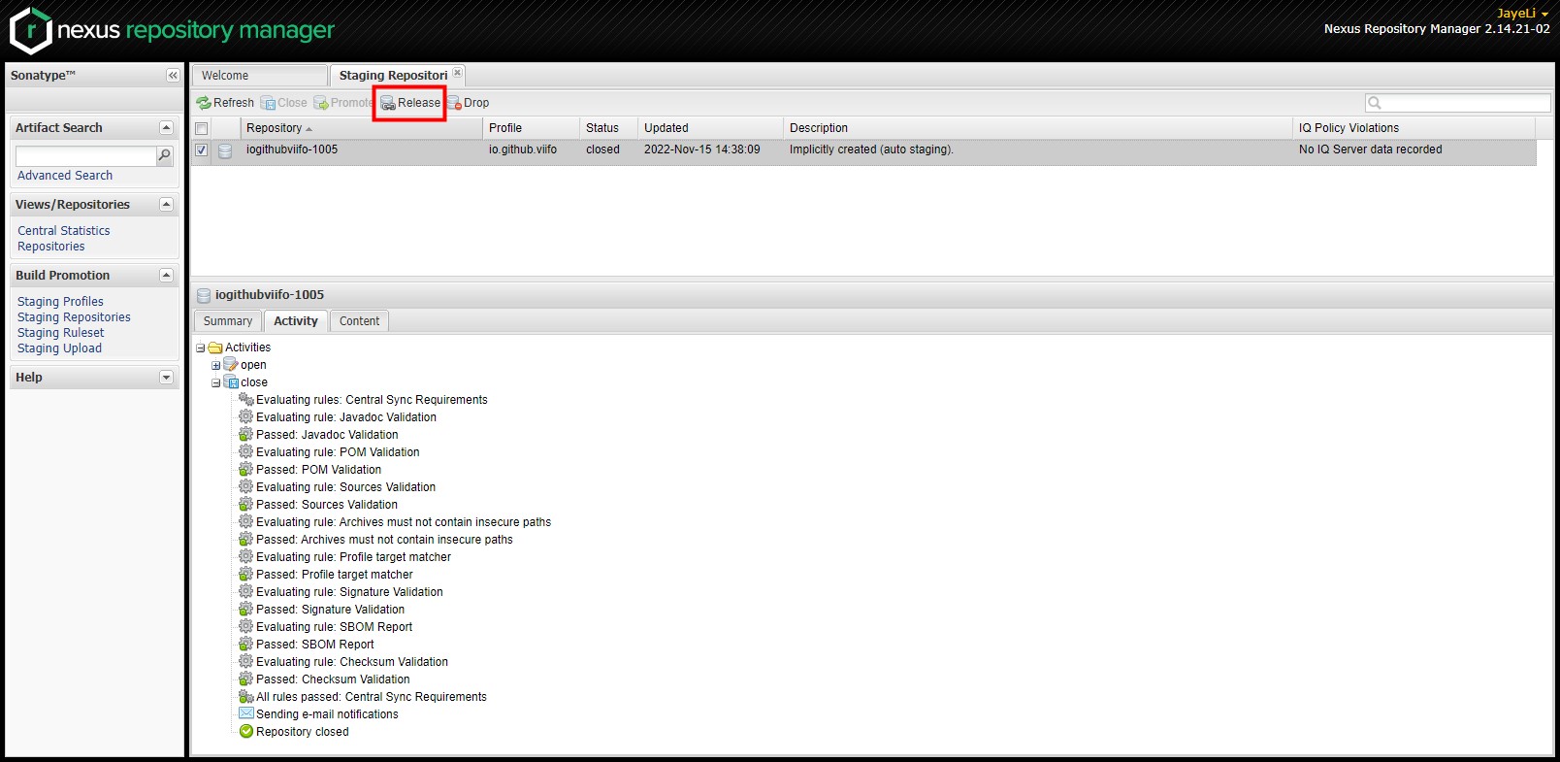1560x762 pixels.
Task: Open the Summary tab
Action: (x=228, y=321)
